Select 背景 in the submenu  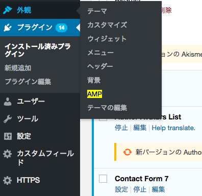pos(94,80)
